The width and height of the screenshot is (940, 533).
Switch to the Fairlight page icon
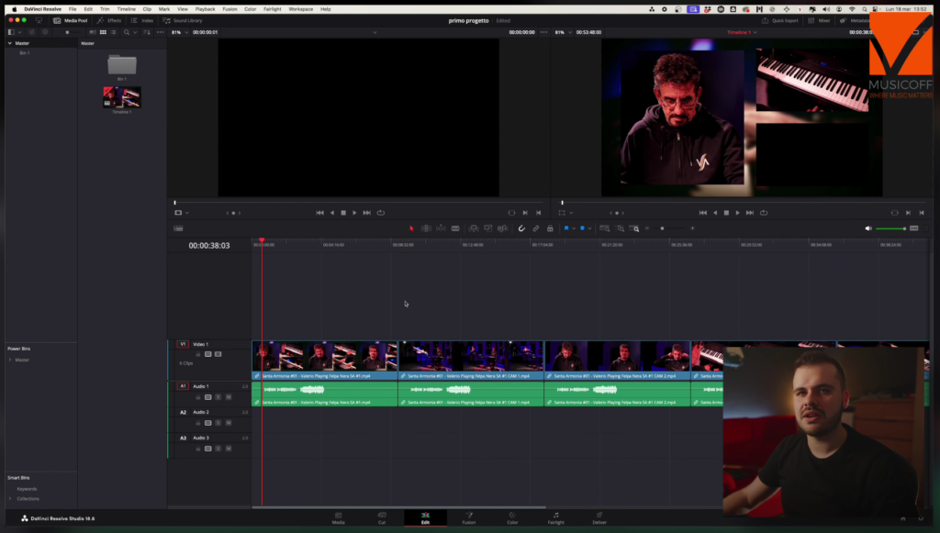(x=556, y=517)
